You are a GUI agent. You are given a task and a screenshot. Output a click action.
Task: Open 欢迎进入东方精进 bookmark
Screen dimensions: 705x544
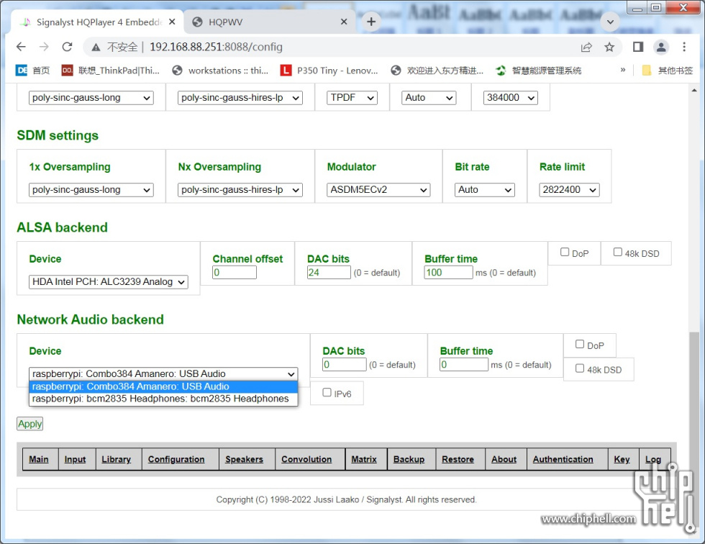point(437,70)
